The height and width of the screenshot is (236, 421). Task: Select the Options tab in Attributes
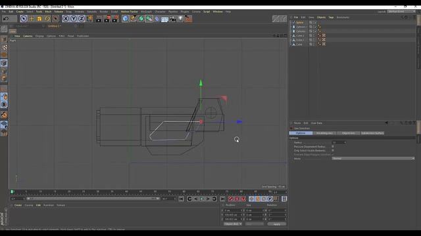pyautogui.click(x=301, y=133)
